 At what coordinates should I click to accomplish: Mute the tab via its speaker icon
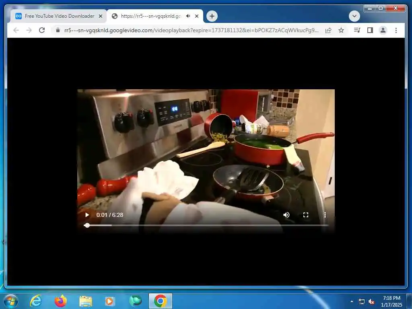point(188,16)
